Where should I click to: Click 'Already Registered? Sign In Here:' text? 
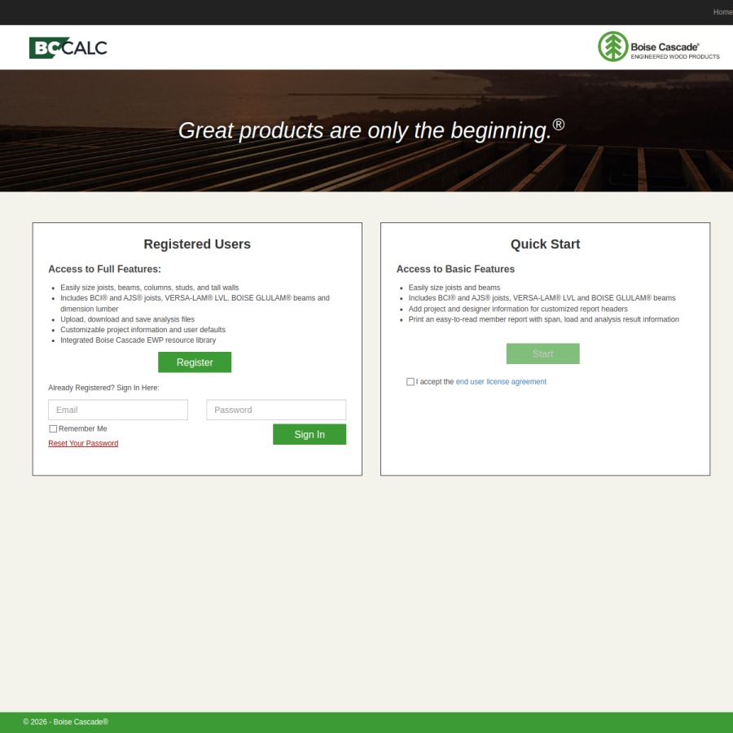(x=103, y=388)
